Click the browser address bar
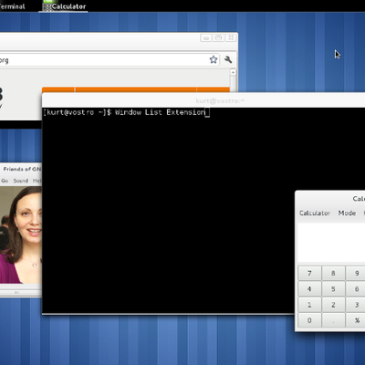The height and width of the screenshot is (365, 365). point(109,60)
